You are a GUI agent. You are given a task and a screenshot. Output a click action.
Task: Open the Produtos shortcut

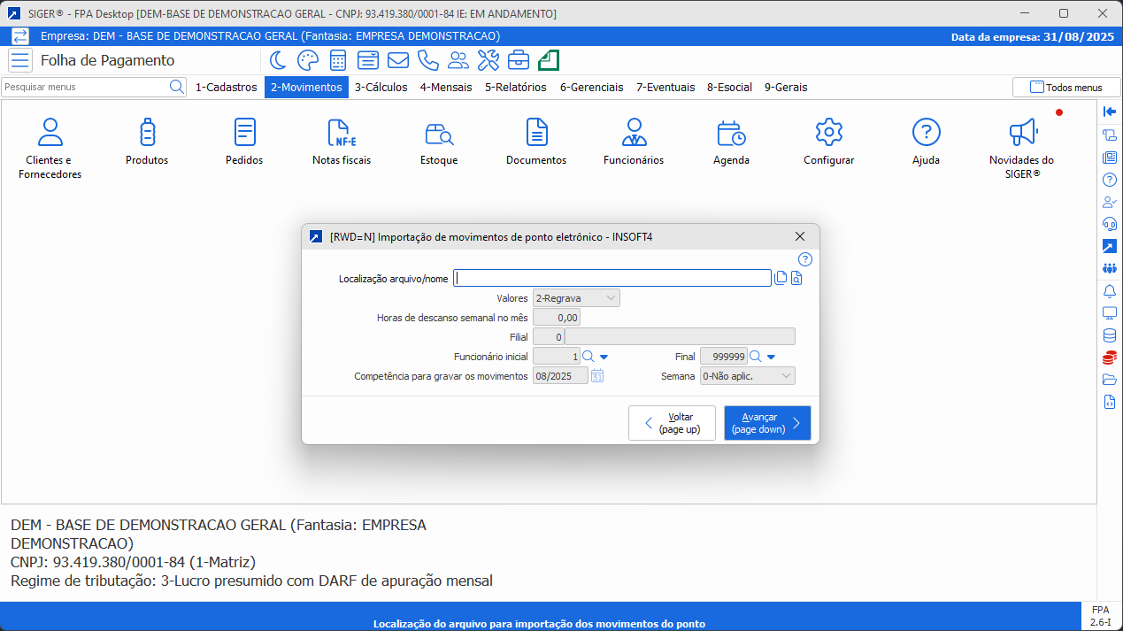click(x=147, y=142)
